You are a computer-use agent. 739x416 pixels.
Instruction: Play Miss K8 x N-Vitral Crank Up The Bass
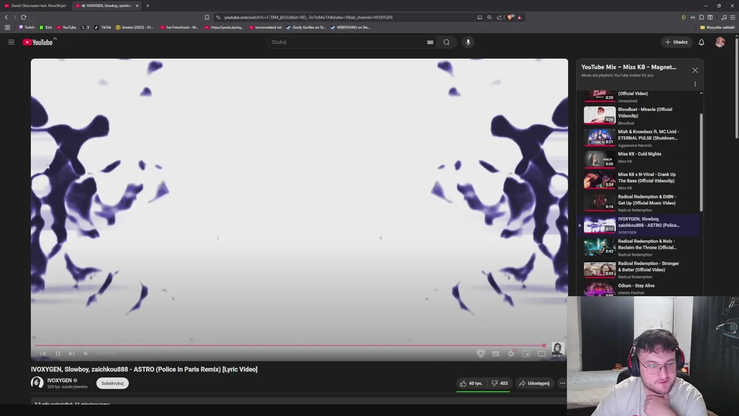(x=639, y=181)
